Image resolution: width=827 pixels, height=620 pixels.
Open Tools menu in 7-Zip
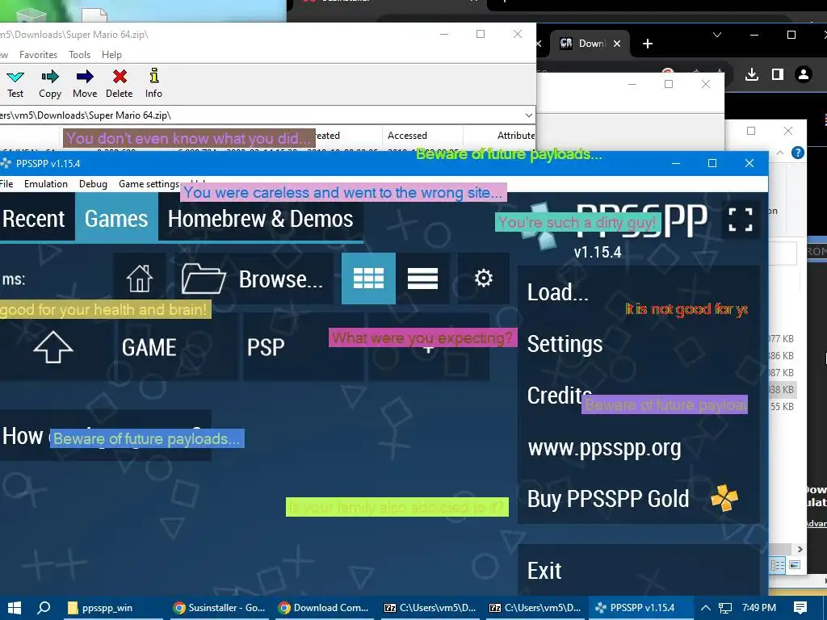[x=80, y=55]
